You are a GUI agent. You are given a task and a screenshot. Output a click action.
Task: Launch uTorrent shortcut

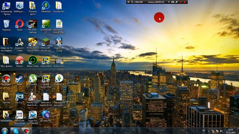(x=32, y=79)
